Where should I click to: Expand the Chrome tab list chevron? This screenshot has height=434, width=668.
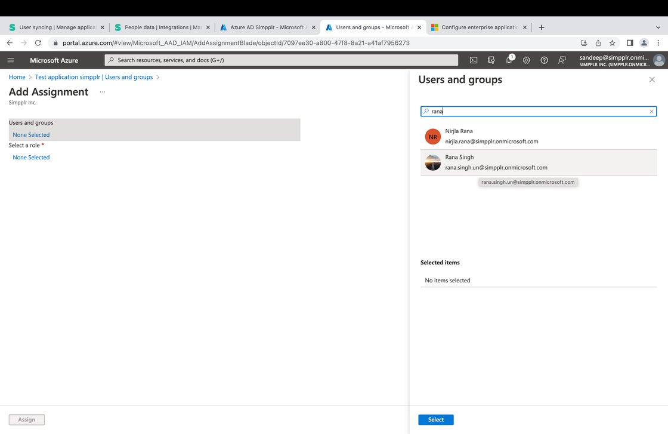658,27
